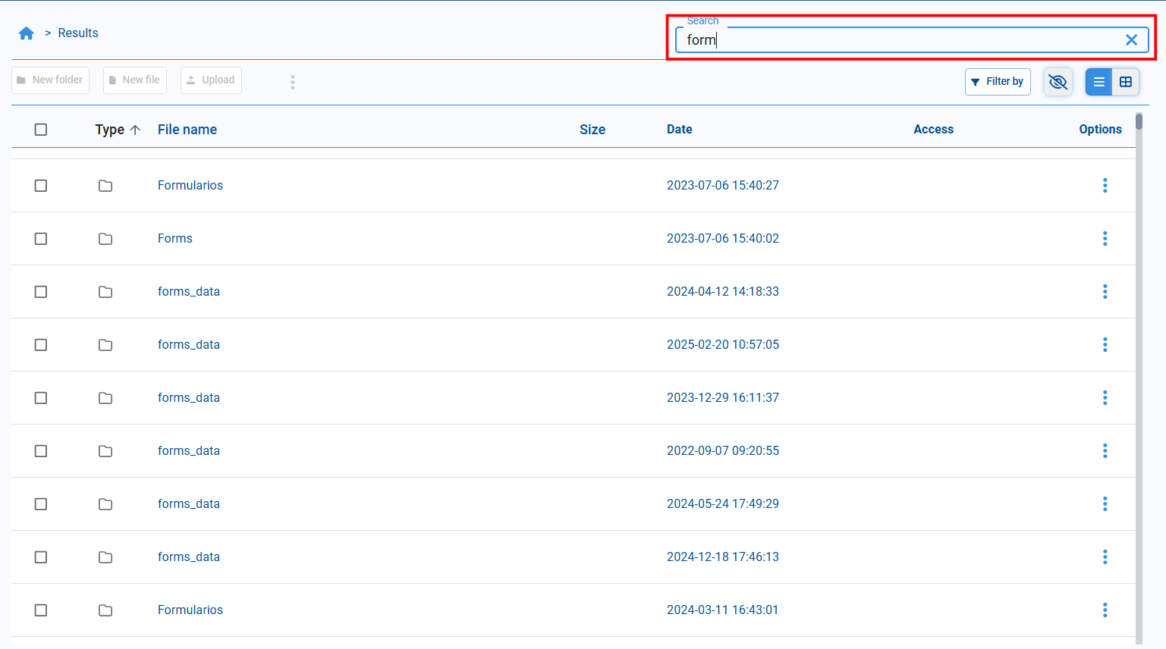Screen dimensions: 1166x649
Task: Select all files with header checkbox
Action: point(41,130)
